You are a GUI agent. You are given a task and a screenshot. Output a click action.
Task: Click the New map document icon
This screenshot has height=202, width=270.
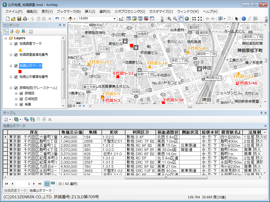pos(8,19)
